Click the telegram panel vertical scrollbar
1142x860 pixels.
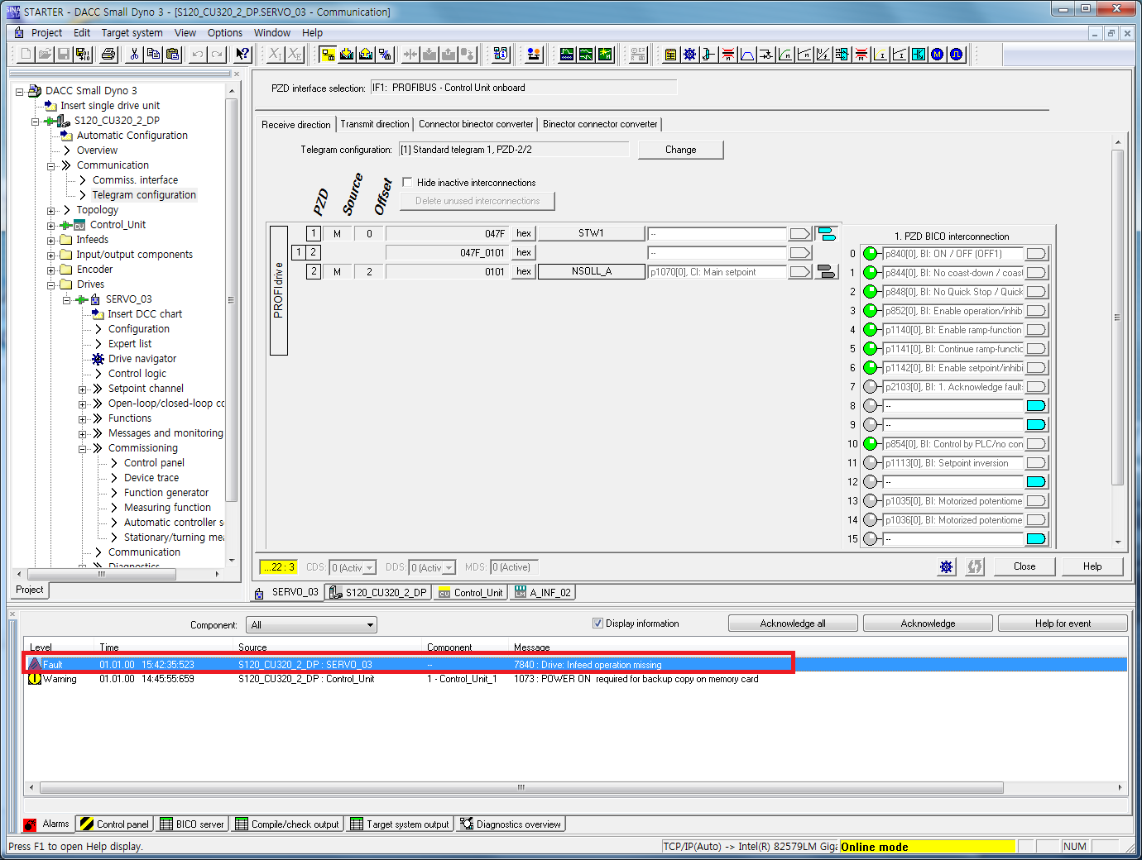1117,318
